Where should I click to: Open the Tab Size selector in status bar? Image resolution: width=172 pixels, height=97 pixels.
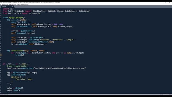162,95
